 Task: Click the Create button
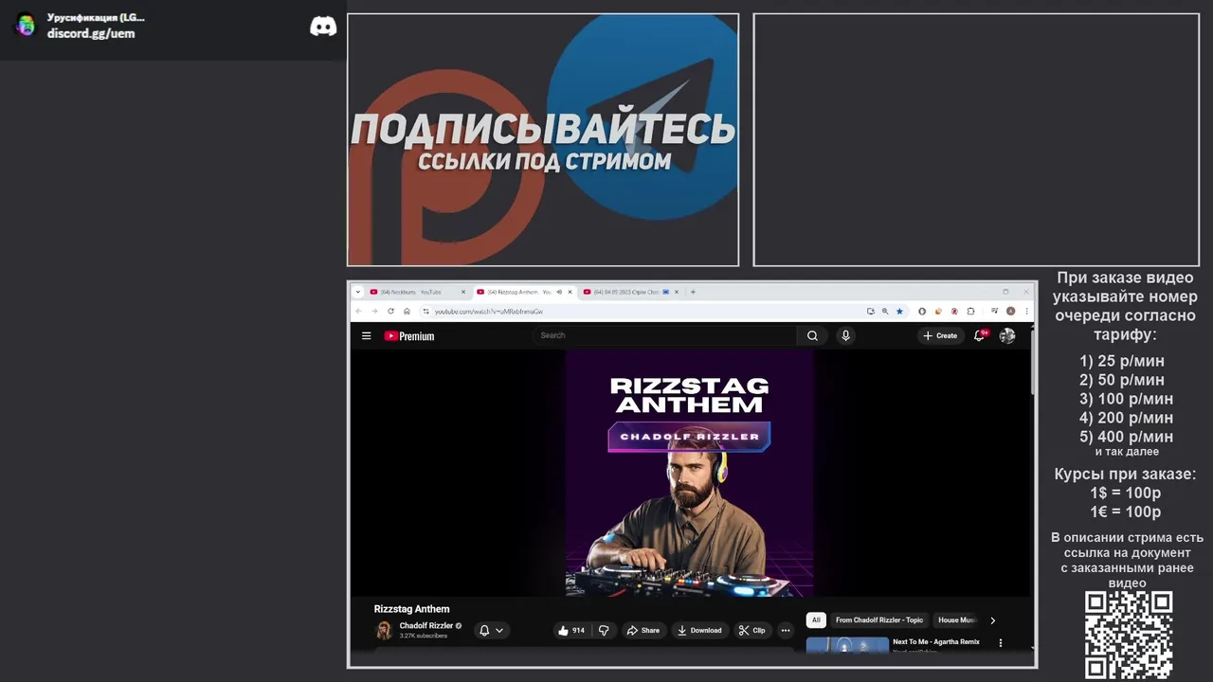coord(940,335)
